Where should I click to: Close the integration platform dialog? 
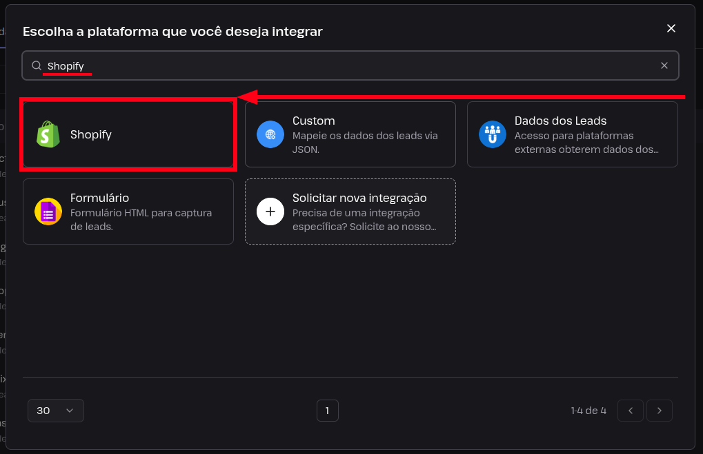[671, 28]
